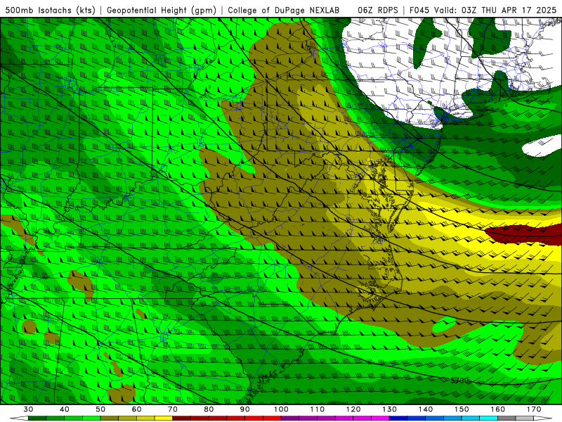Click the "06Z RDPS" model run text
Screen dimensions: 562x422
pyautogui.click(x=378, y=11)
